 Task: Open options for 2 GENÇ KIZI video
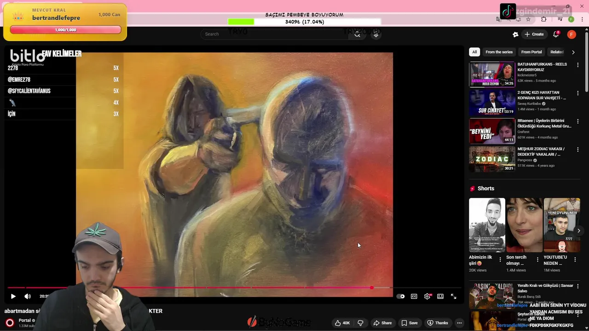pyautogui.click(x=578, y=93)
